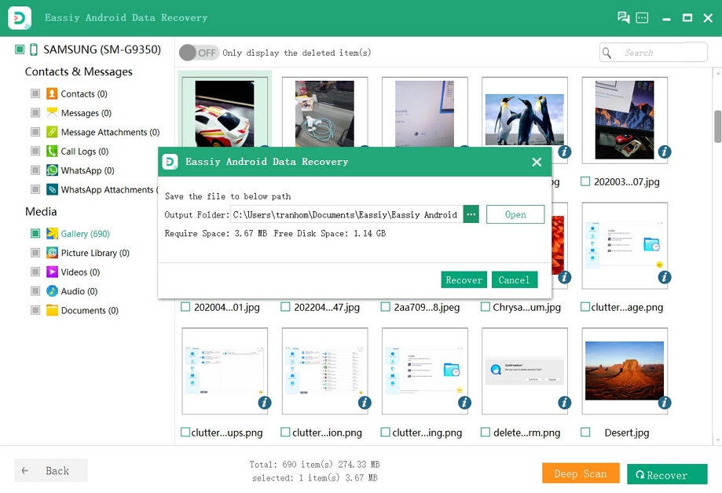The width and height of the screenshot is (722, 493).
Task: Click Open button in save dialog
Action: coord(515,214)
